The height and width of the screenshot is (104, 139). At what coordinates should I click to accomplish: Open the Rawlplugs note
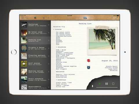(35, 25)
